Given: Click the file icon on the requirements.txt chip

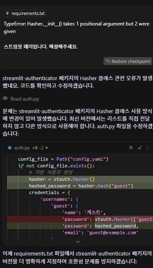Looking at the screenshot, I should (7, 13).
